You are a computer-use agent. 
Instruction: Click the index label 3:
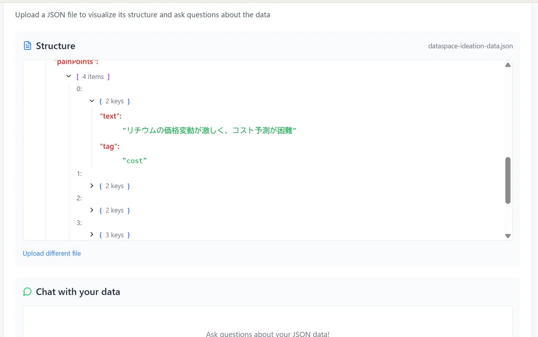point(79,222)
